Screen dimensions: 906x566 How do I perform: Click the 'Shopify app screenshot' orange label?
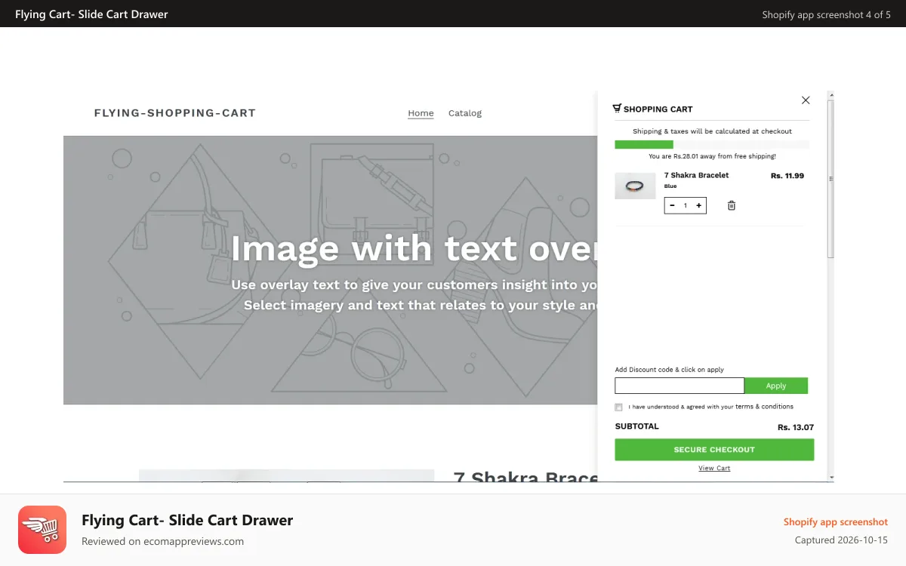click(836, 522)
